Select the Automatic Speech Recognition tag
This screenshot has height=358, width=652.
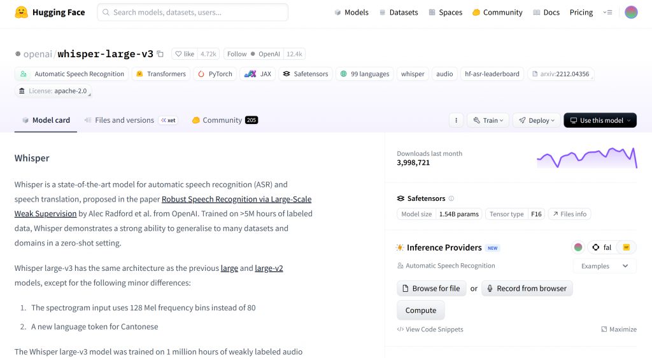[71, 74]
